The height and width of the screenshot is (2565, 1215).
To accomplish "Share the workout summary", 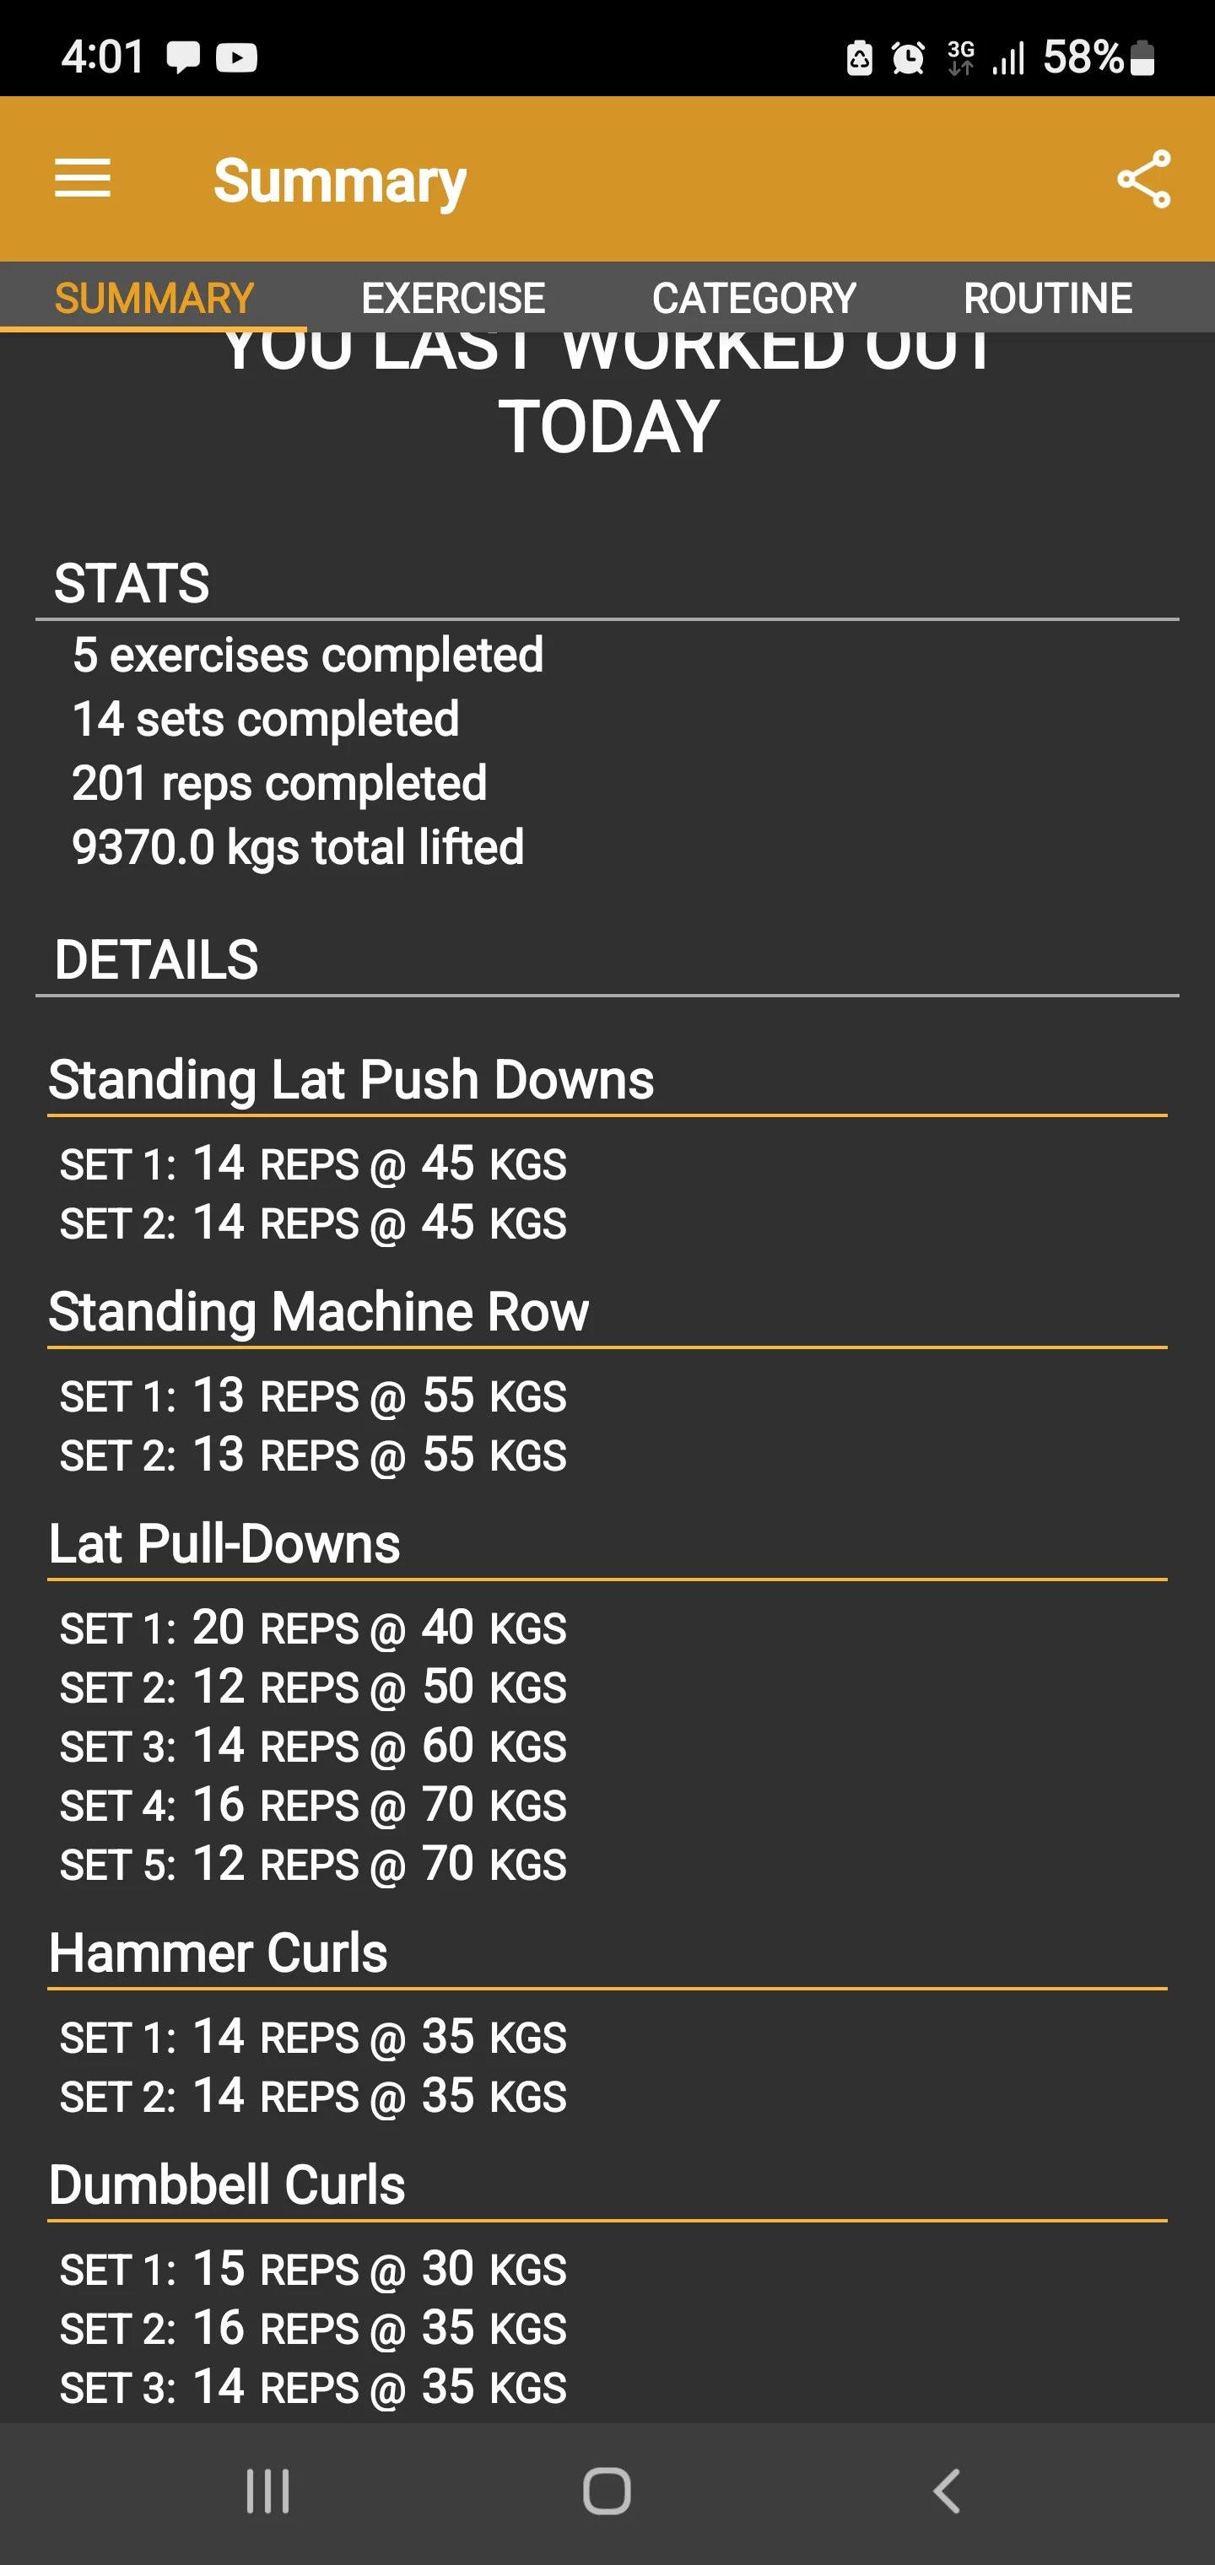I will pyautogui.click(x=1143, y=179).
